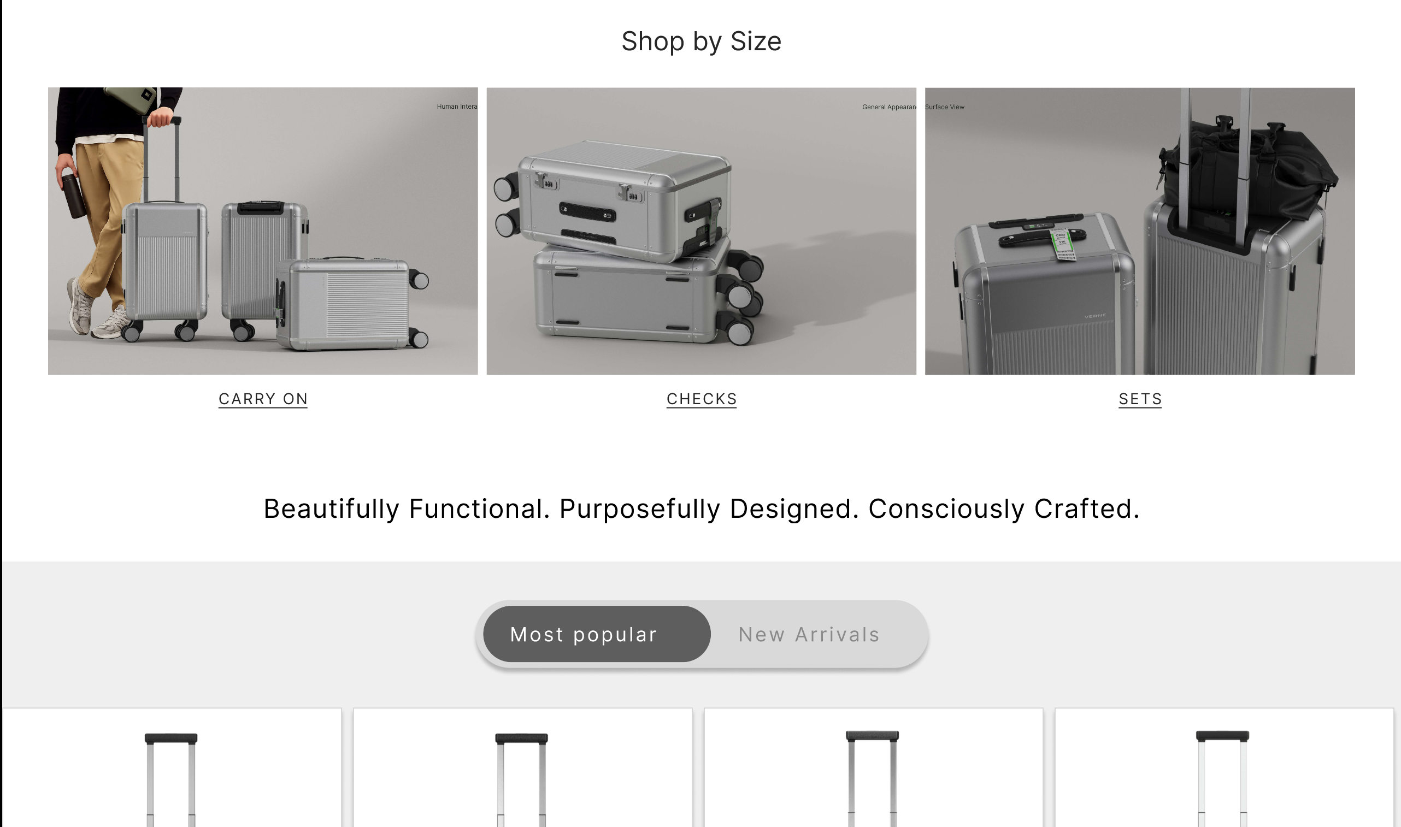
Task: Open the third product card in the grid
Action: [x=873, y=767]
